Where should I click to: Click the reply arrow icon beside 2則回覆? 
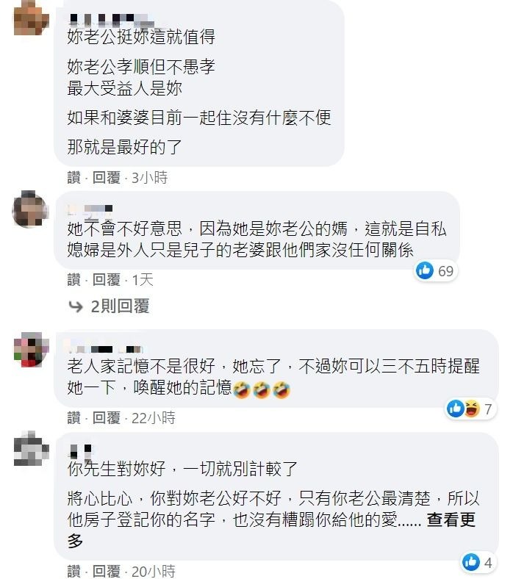[x=76, y=306]
